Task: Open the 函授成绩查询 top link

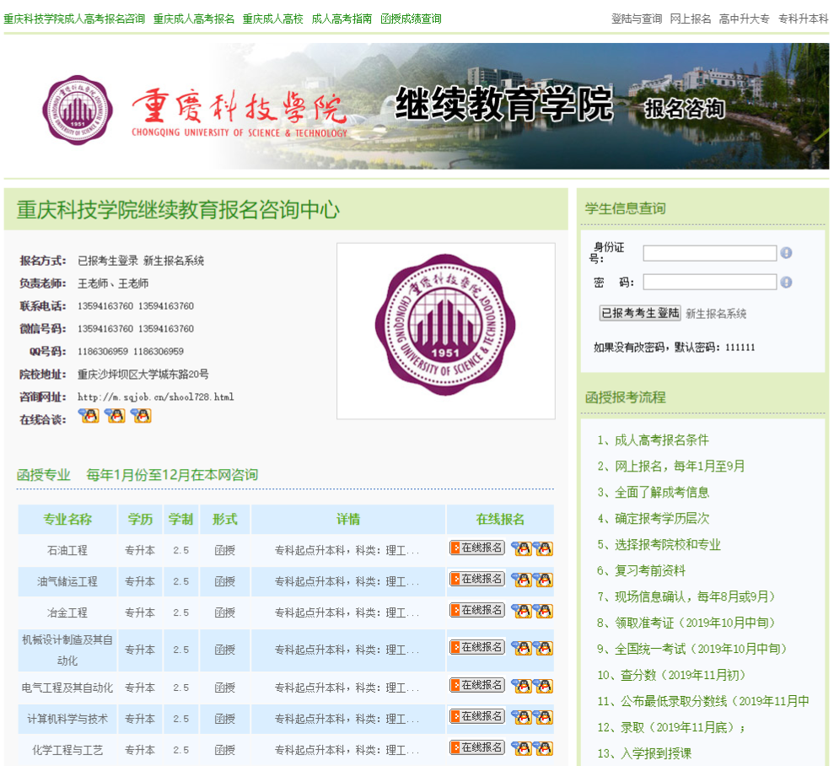Action: click(411, 19)
